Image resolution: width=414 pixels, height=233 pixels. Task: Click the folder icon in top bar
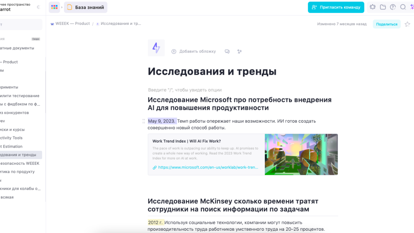pyautogui.click(x=383, y=7)
